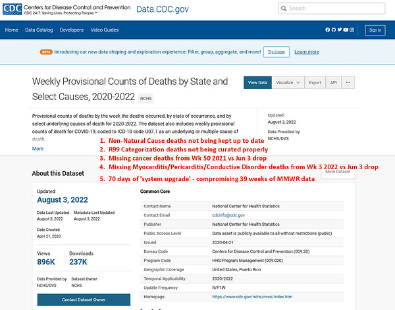Click the View Data button
Viewport: 395px width, 310px height.
point(257,82)
